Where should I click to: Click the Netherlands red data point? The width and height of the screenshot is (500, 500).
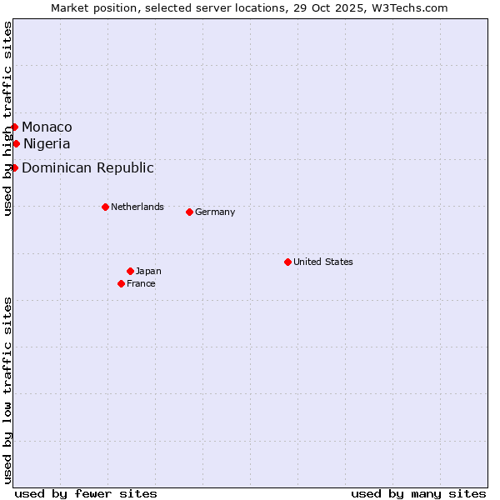point(105,207)
